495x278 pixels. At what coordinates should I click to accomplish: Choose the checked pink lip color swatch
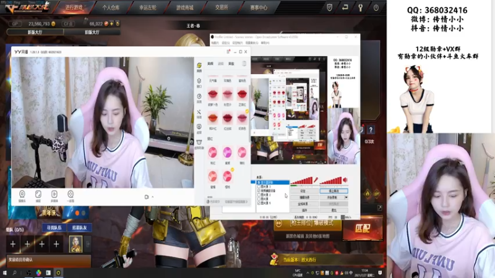tap(242, 118)
